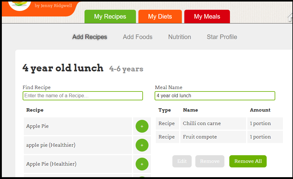Open the Add Foods section
The width and height of the screenshot is (293, 179).
(x=137, y=37)
